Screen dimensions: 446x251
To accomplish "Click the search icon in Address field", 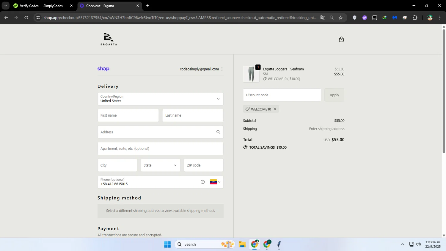I will (218, 132).
